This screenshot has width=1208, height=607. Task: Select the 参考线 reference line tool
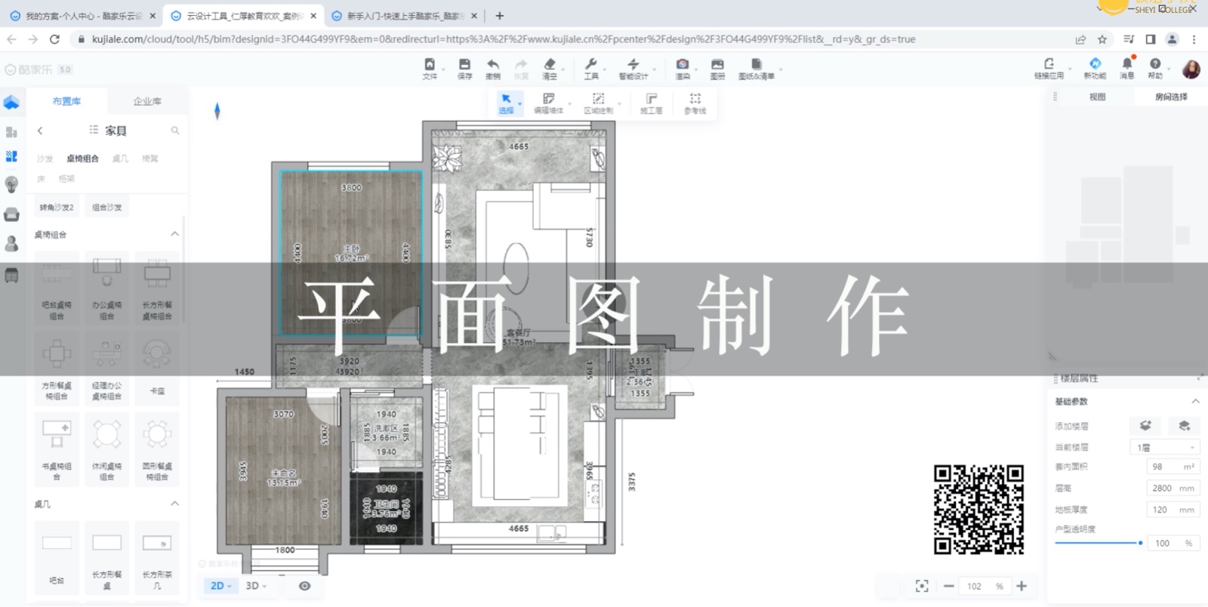pyautogui.click(x=695, y=100)
